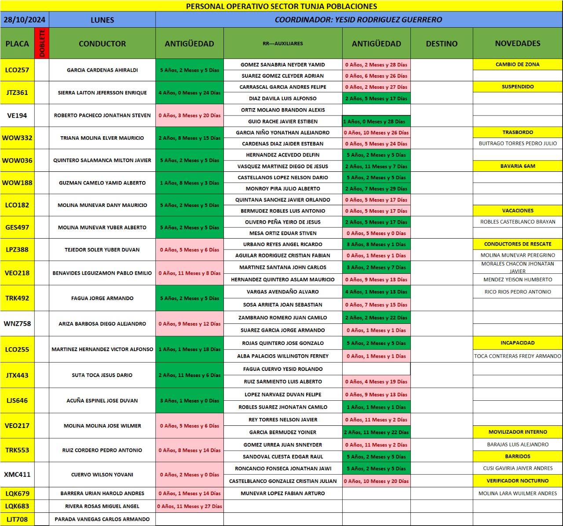Click auxiliary seniority '0 Años, 6 Meses y 26 Días'

[x=377, y=76]
